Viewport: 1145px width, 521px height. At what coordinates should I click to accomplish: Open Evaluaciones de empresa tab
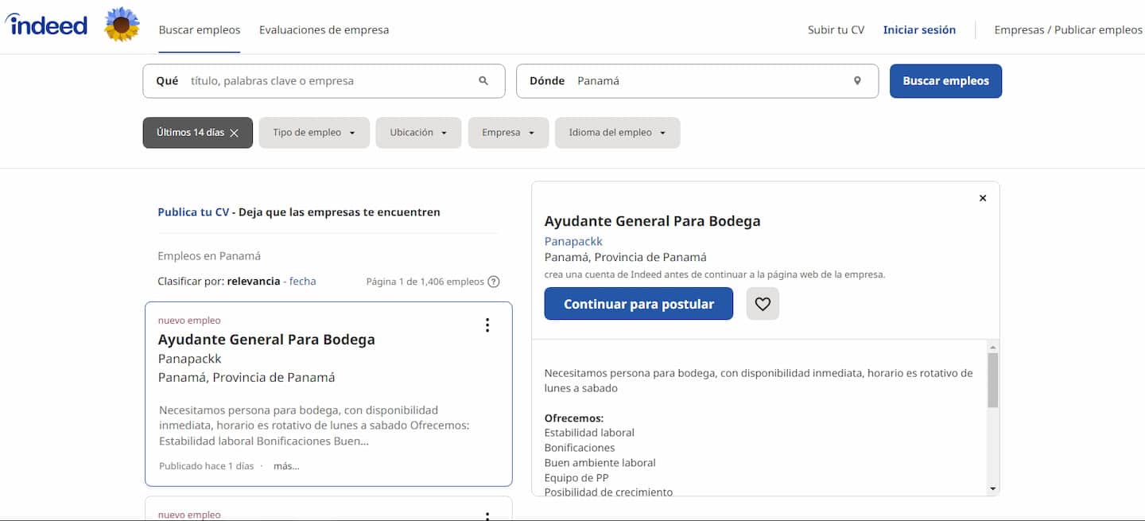324,30
